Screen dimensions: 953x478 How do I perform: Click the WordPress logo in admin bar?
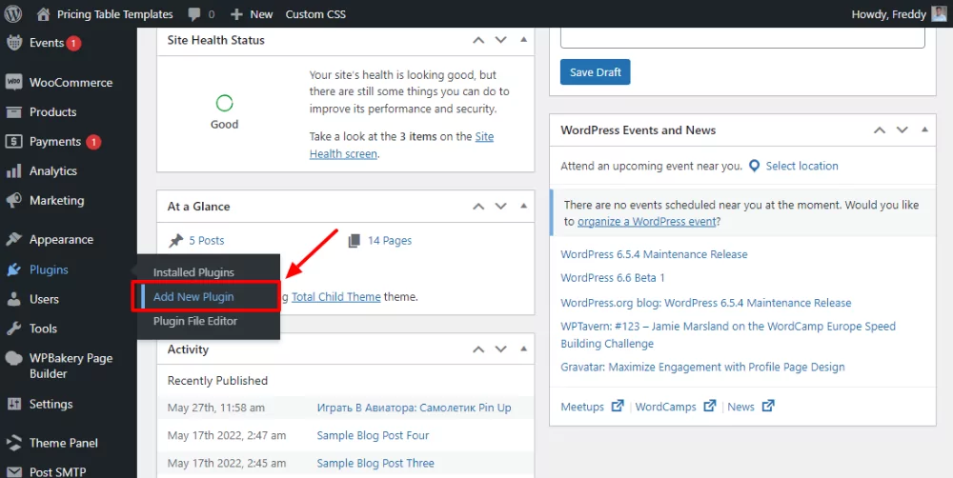click(x=13, y=14)
